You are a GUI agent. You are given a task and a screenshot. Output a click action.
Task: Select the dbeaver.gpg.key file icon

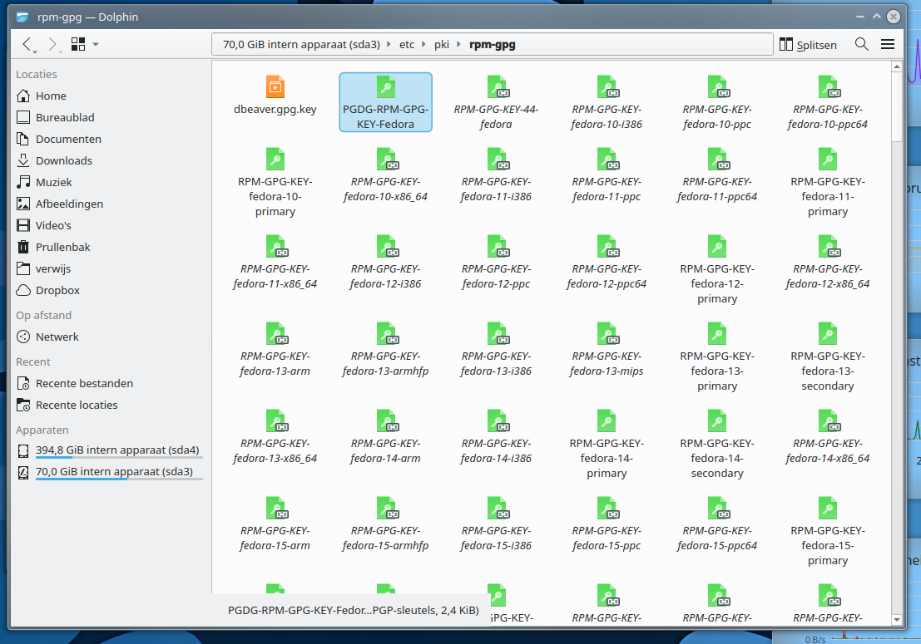pyautogui.click(x=275, y=86)
